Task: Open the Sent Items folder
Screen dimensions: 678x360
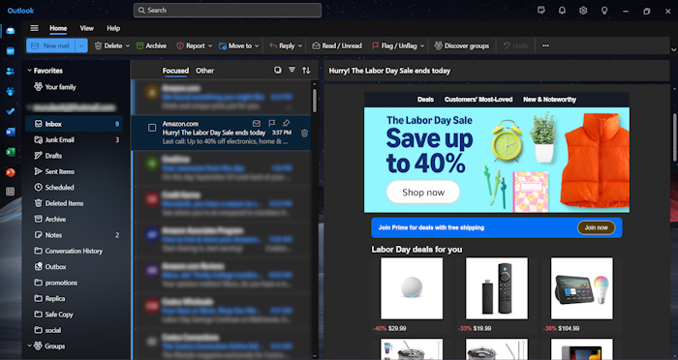Action: [x=74, y=171]
